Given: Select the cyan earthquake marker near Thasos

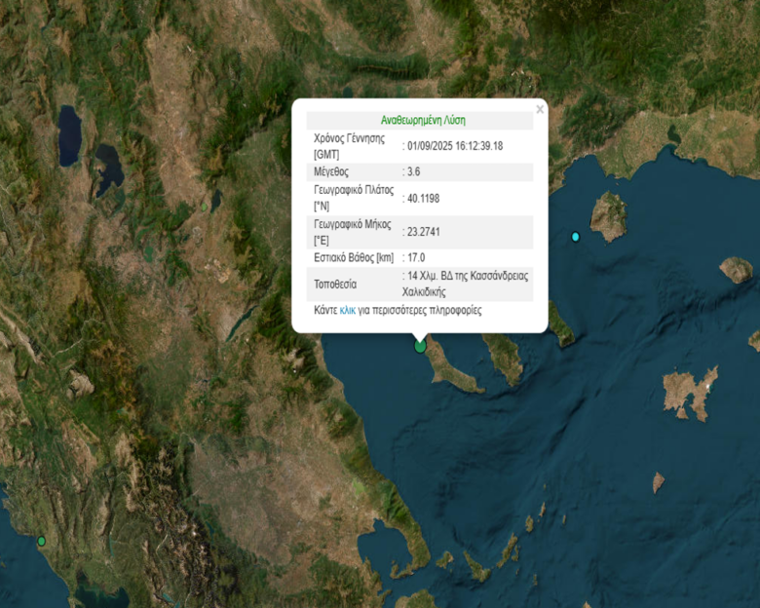Looking at the screenshot, I should (575, 237).
